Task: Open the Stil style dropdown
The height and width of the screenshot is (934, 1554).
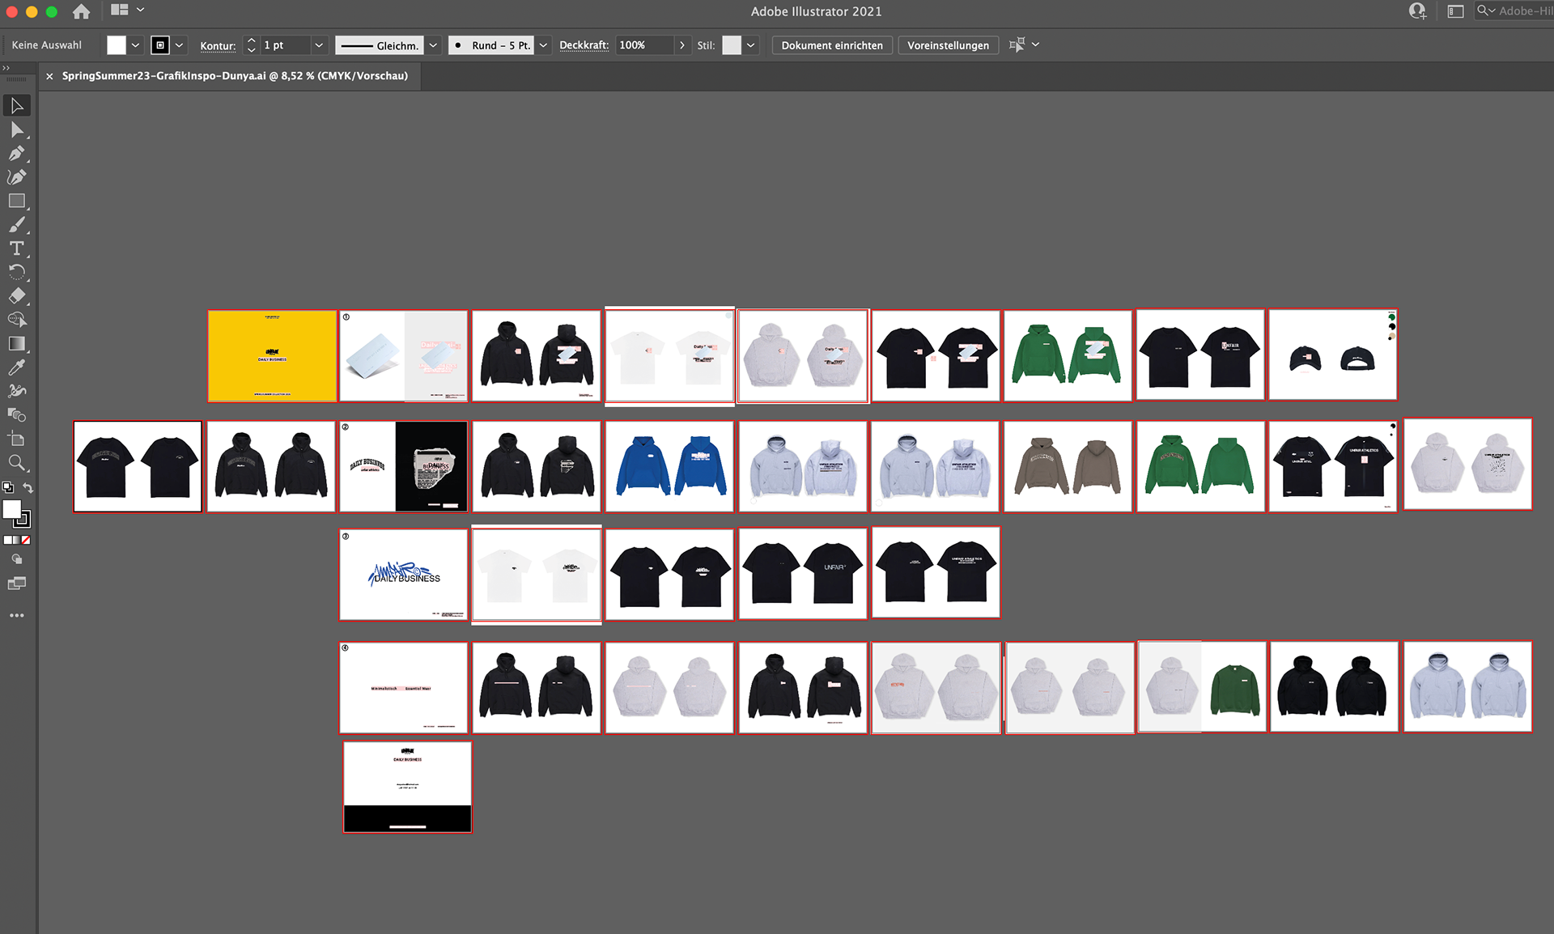Action: click(751, 45)
